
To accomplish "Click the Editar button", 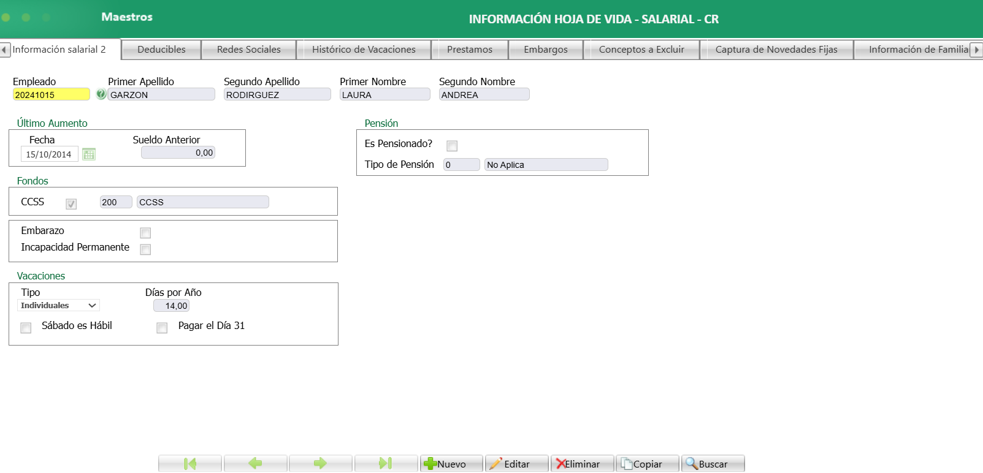I will (516, 464).
